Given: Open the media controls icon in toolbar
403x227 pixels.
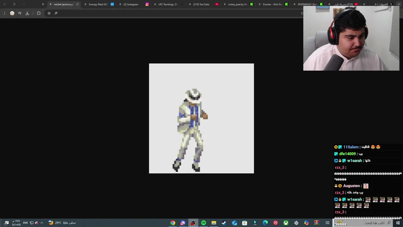Looking at the screenshot, I should (20, 13).
